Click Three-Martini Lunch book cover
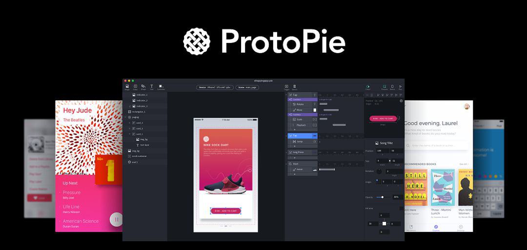Image resolution: width=527 pixels, height=250 pixels. [443, 187]
